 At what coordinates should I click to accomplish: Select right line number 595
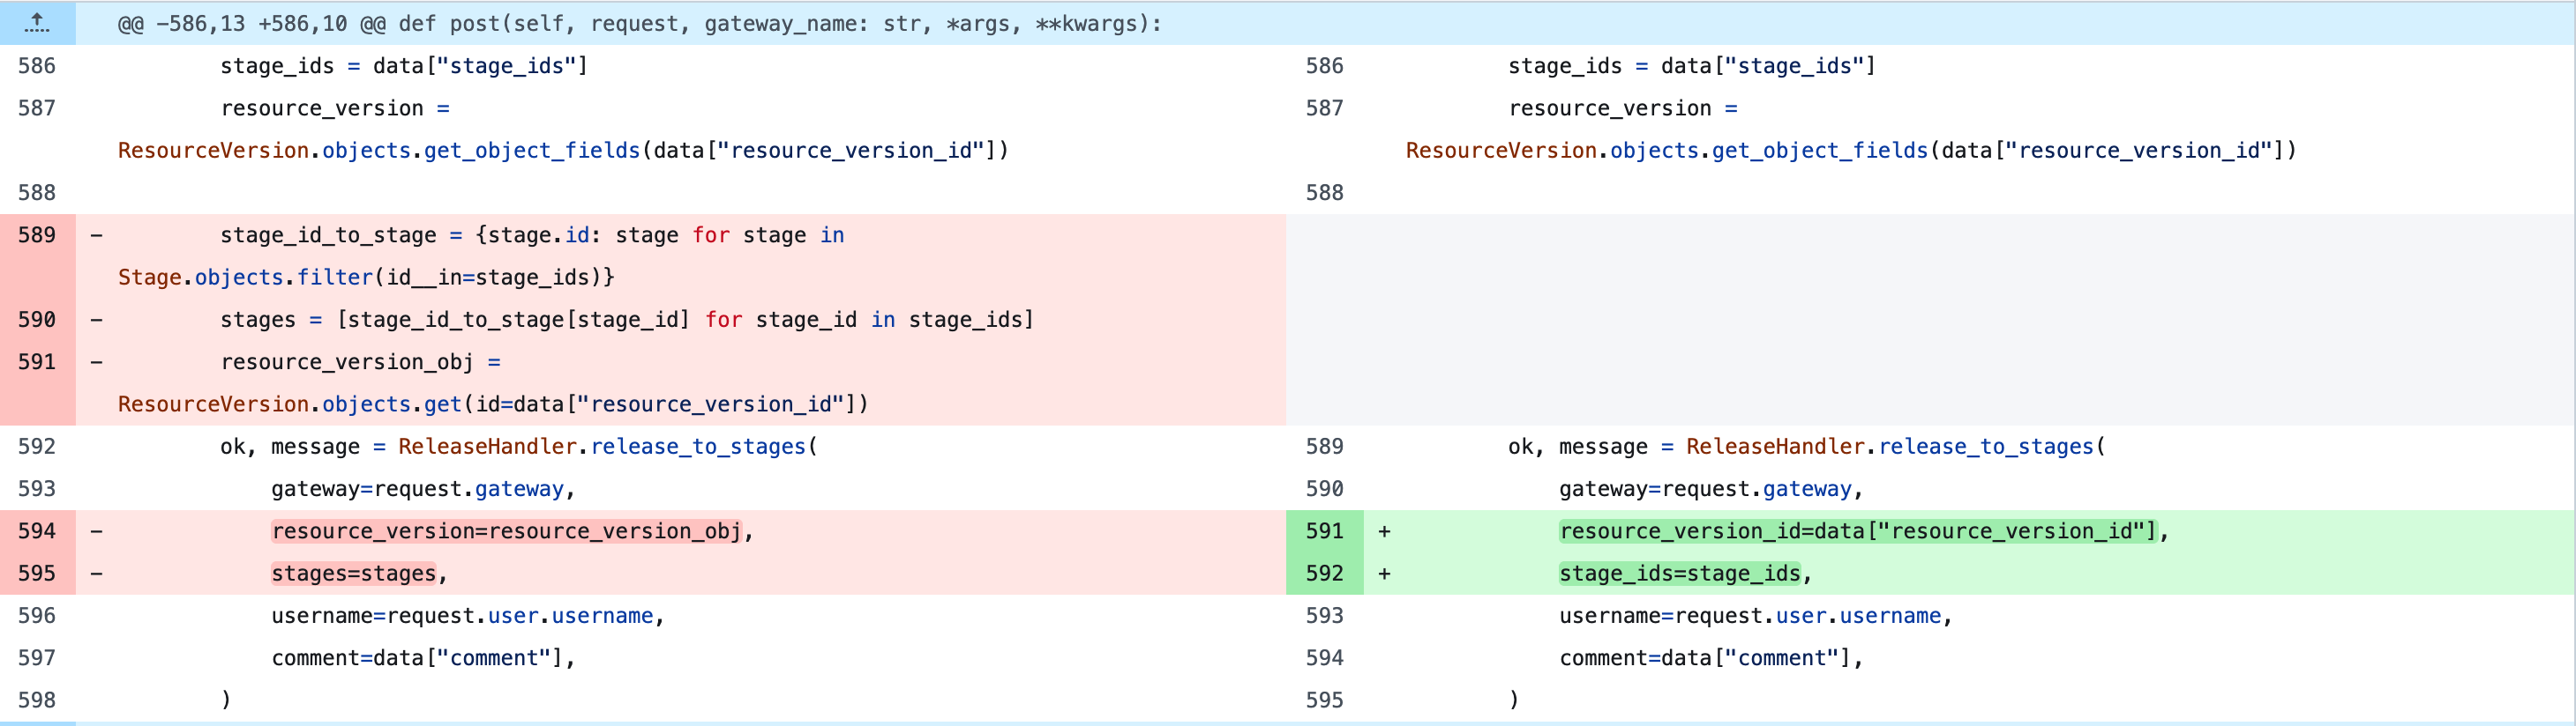tap(1324, 700)
